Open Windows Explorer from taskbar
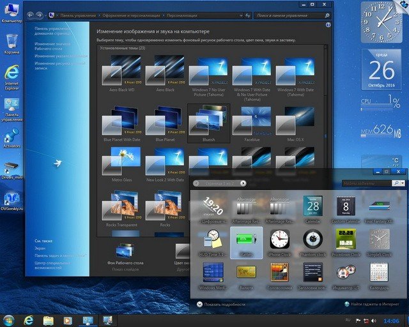409x327 pixels. (48, 320)
